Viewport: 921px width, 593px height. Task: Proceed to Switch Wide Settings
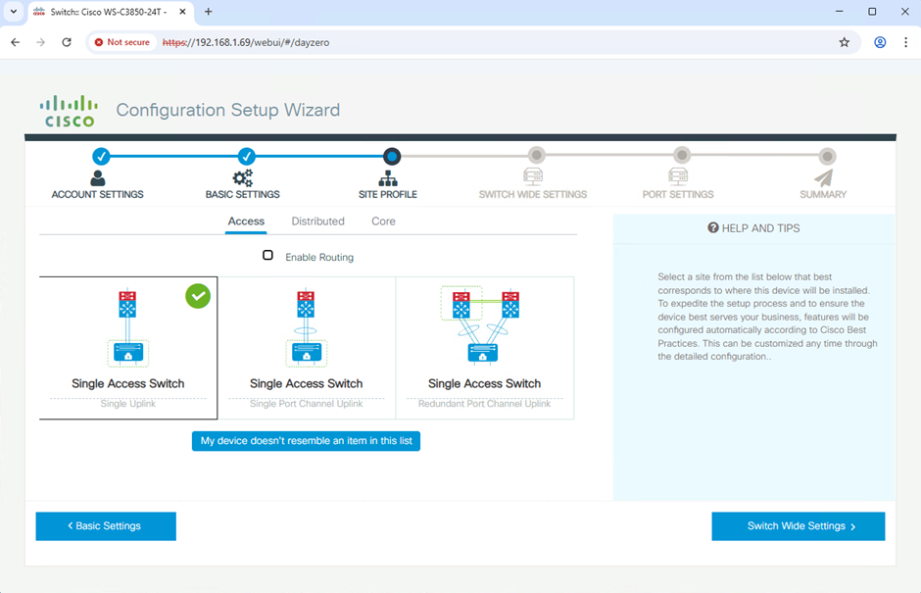coord(799,526)
